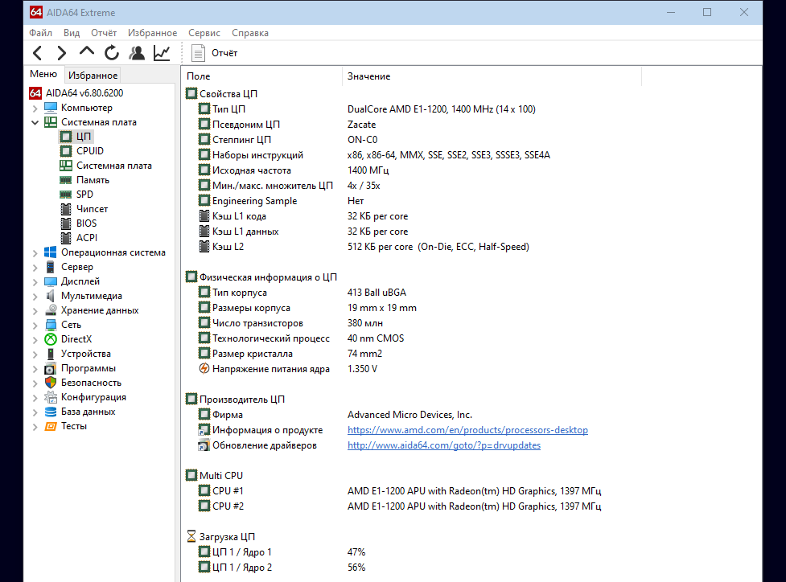Screen dimensions: 786x582
Task: Click the Сервер tower icon
Action: [51, 267]
